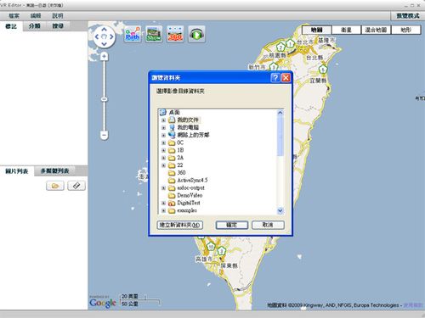Open the Path tool on the map toolbar
The height and width of the screenshot is (318, 425).
pos(133,34)
